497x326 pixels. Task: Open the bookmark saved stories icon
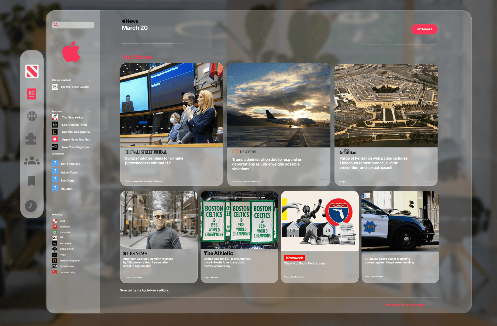(x=32, y=181)
